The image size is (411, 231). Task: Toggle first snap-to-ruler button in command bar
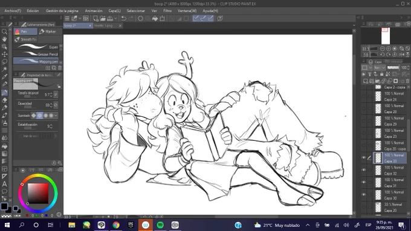(196, 18)
